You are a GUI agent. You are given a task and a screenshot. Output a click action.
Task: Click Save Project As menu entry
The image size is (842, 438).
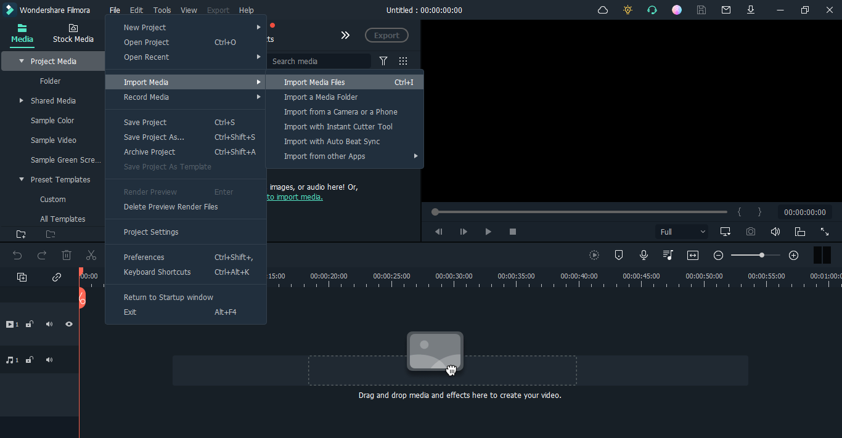pos(186,137)
